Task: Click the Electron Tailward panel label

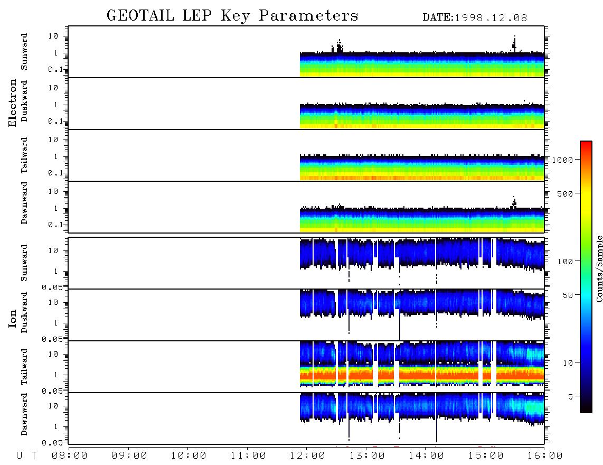Action: coord(24,155)
